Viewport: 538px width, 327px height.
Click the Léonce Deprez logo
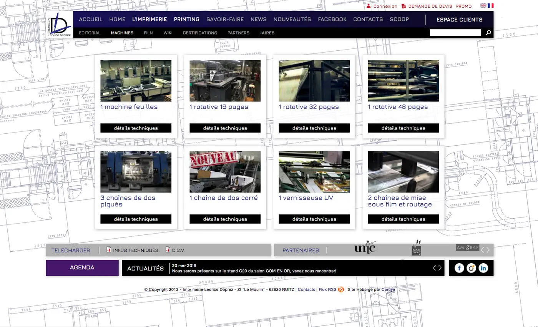tap(59, 25)
